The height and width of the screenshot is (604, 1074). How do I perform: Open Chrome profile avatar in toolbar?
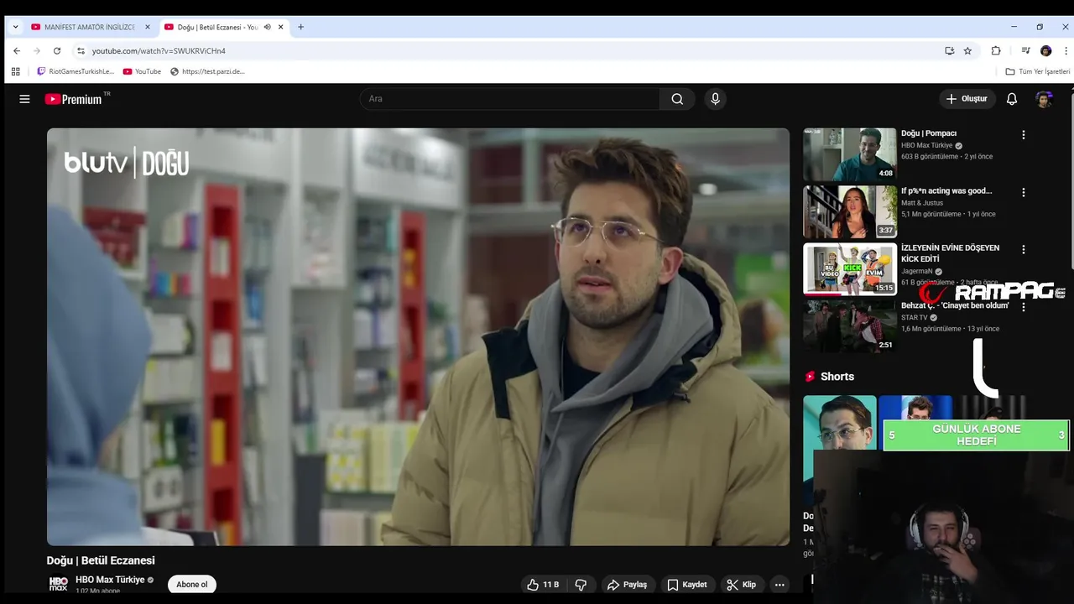[1045, 50]
